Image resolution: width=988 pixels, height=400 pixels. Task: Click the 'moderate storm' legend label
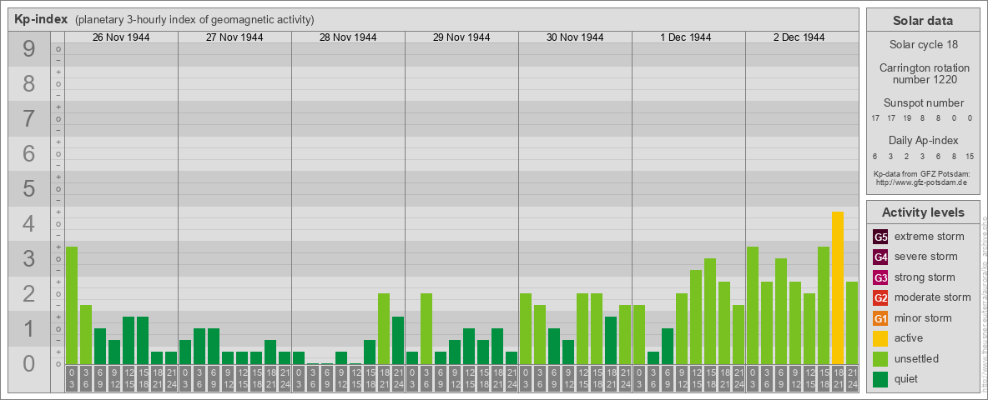(933, 297)
